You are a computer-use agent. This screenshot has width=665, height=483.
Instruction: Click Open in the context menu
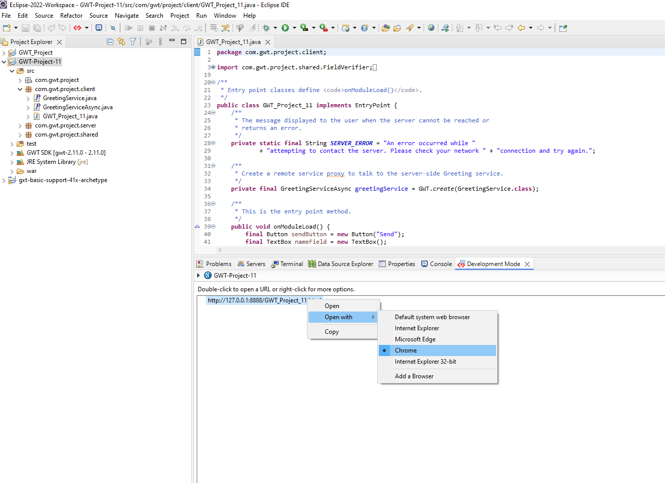coord(343,306)
